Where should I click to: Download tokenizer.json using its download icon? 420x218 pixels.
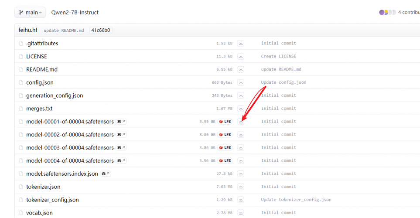241,187
